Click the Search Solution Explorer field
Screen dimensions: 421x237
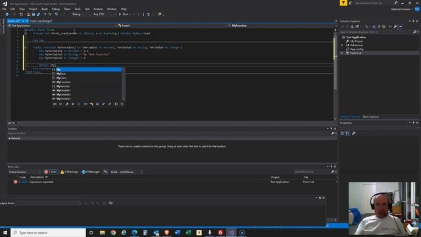tap(376, 32)
